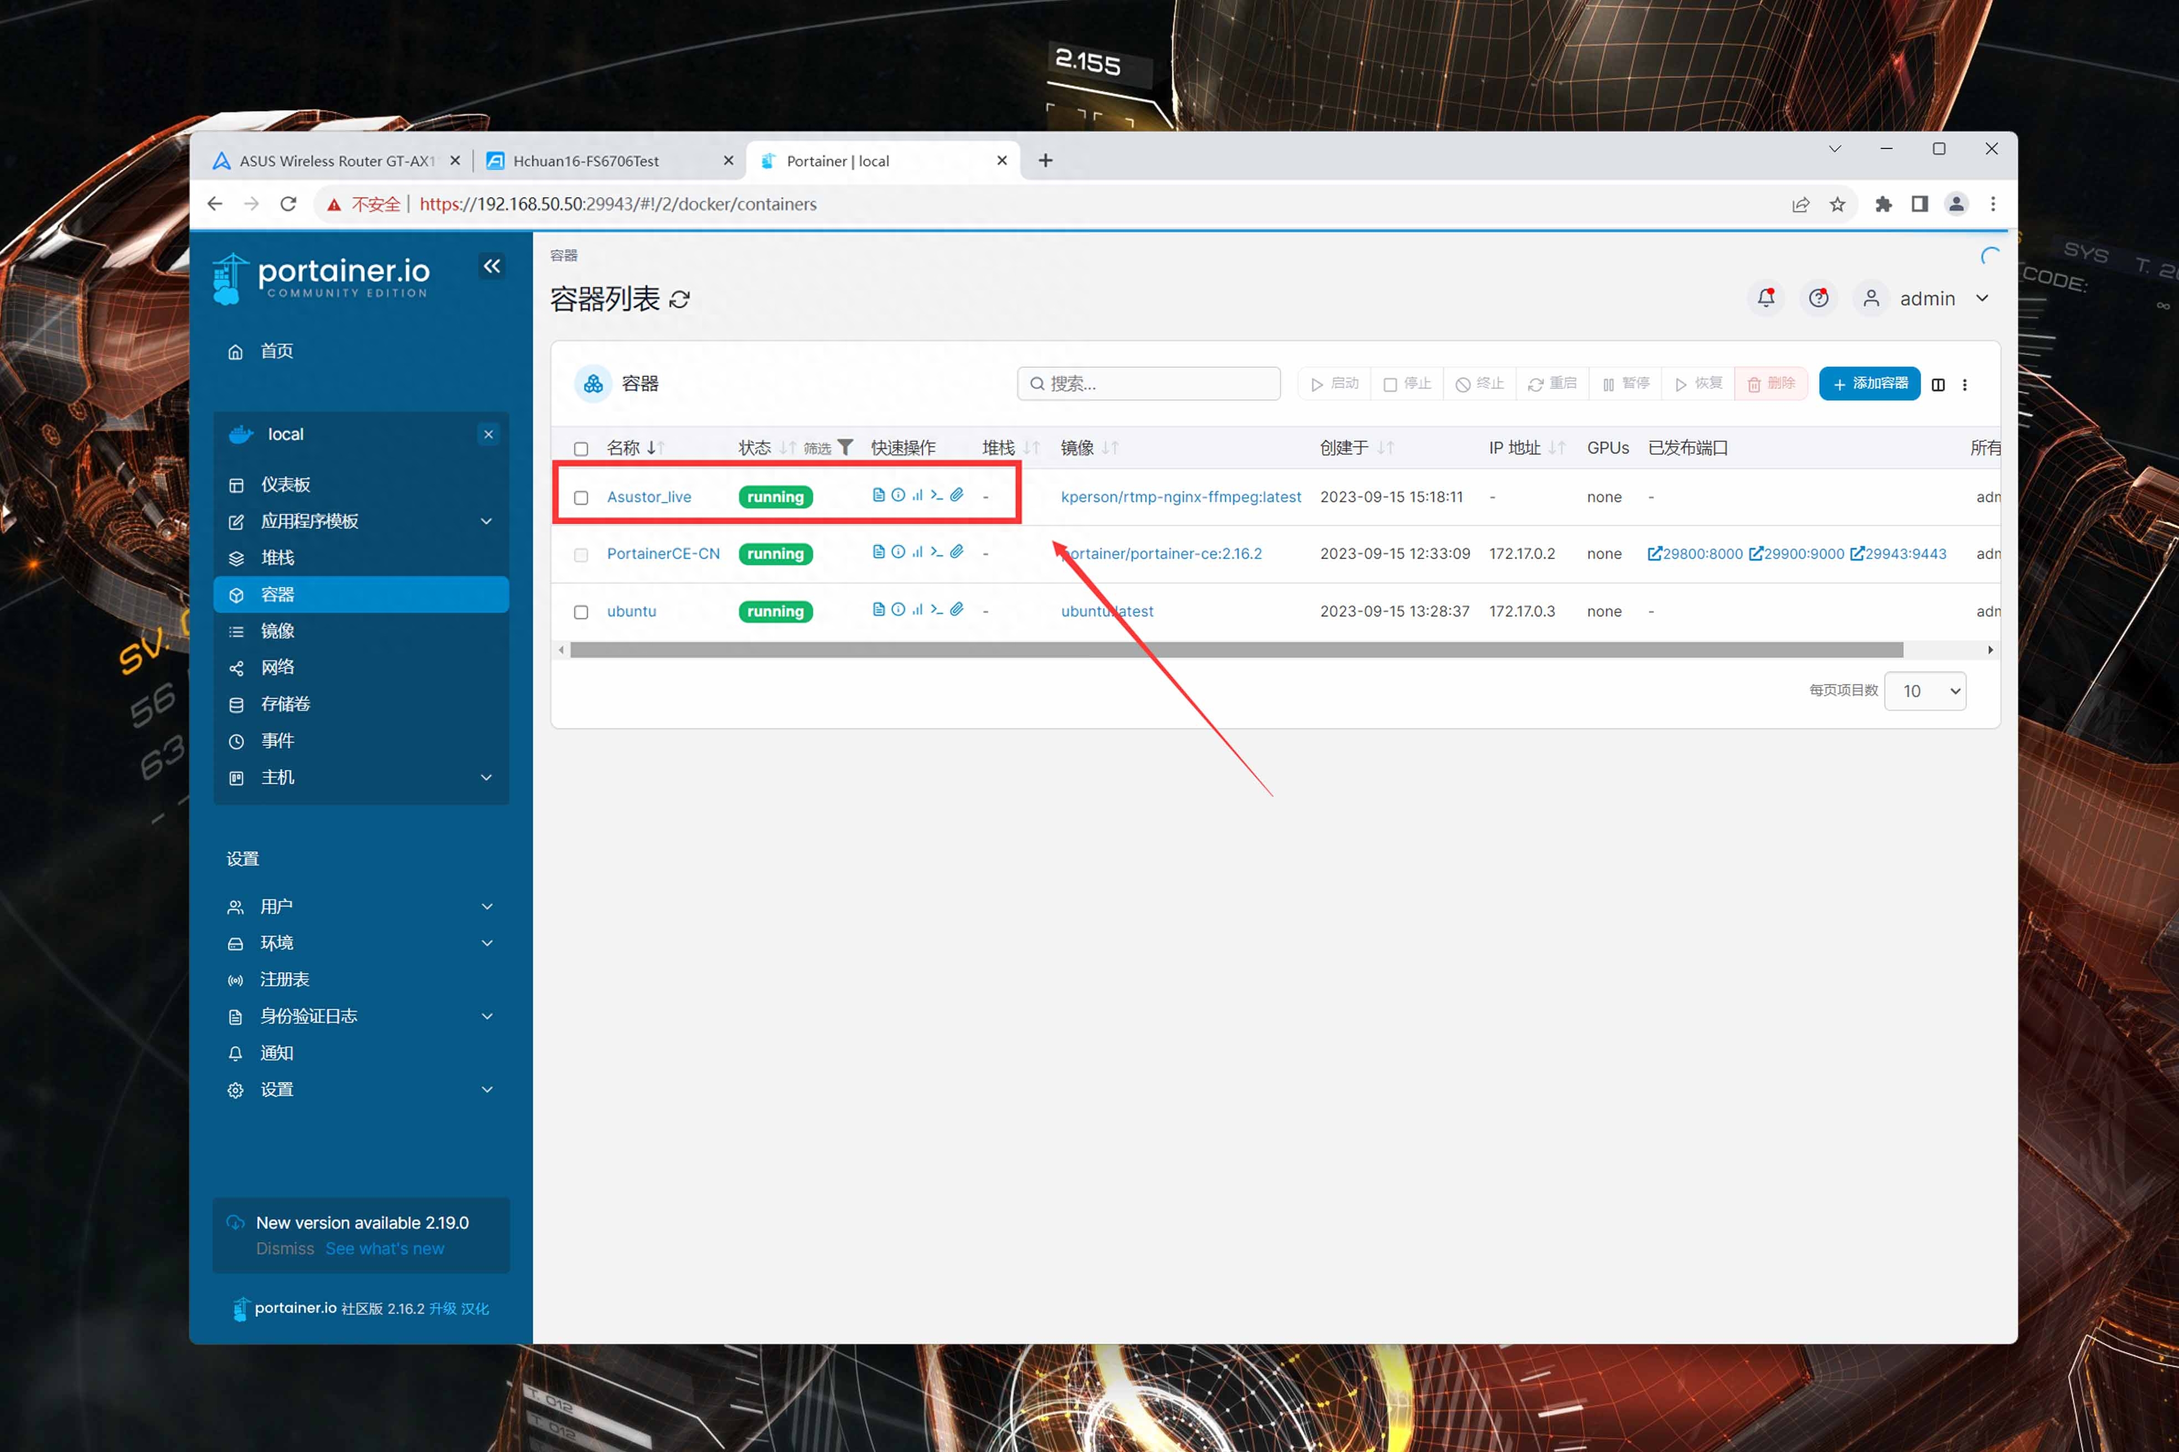Click See what's new link
The width and height of the screenshot is (2179, 1452).
(384, 1248)
